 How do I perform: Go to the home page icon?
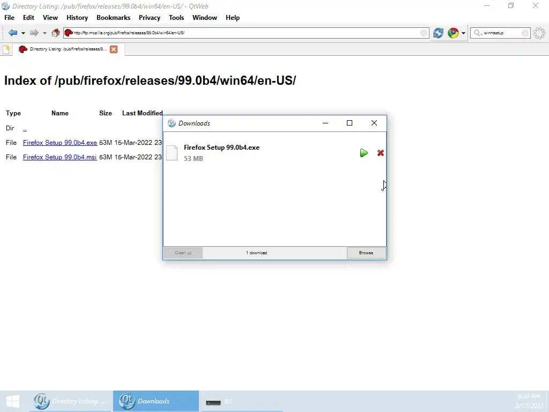coord(55,33)
